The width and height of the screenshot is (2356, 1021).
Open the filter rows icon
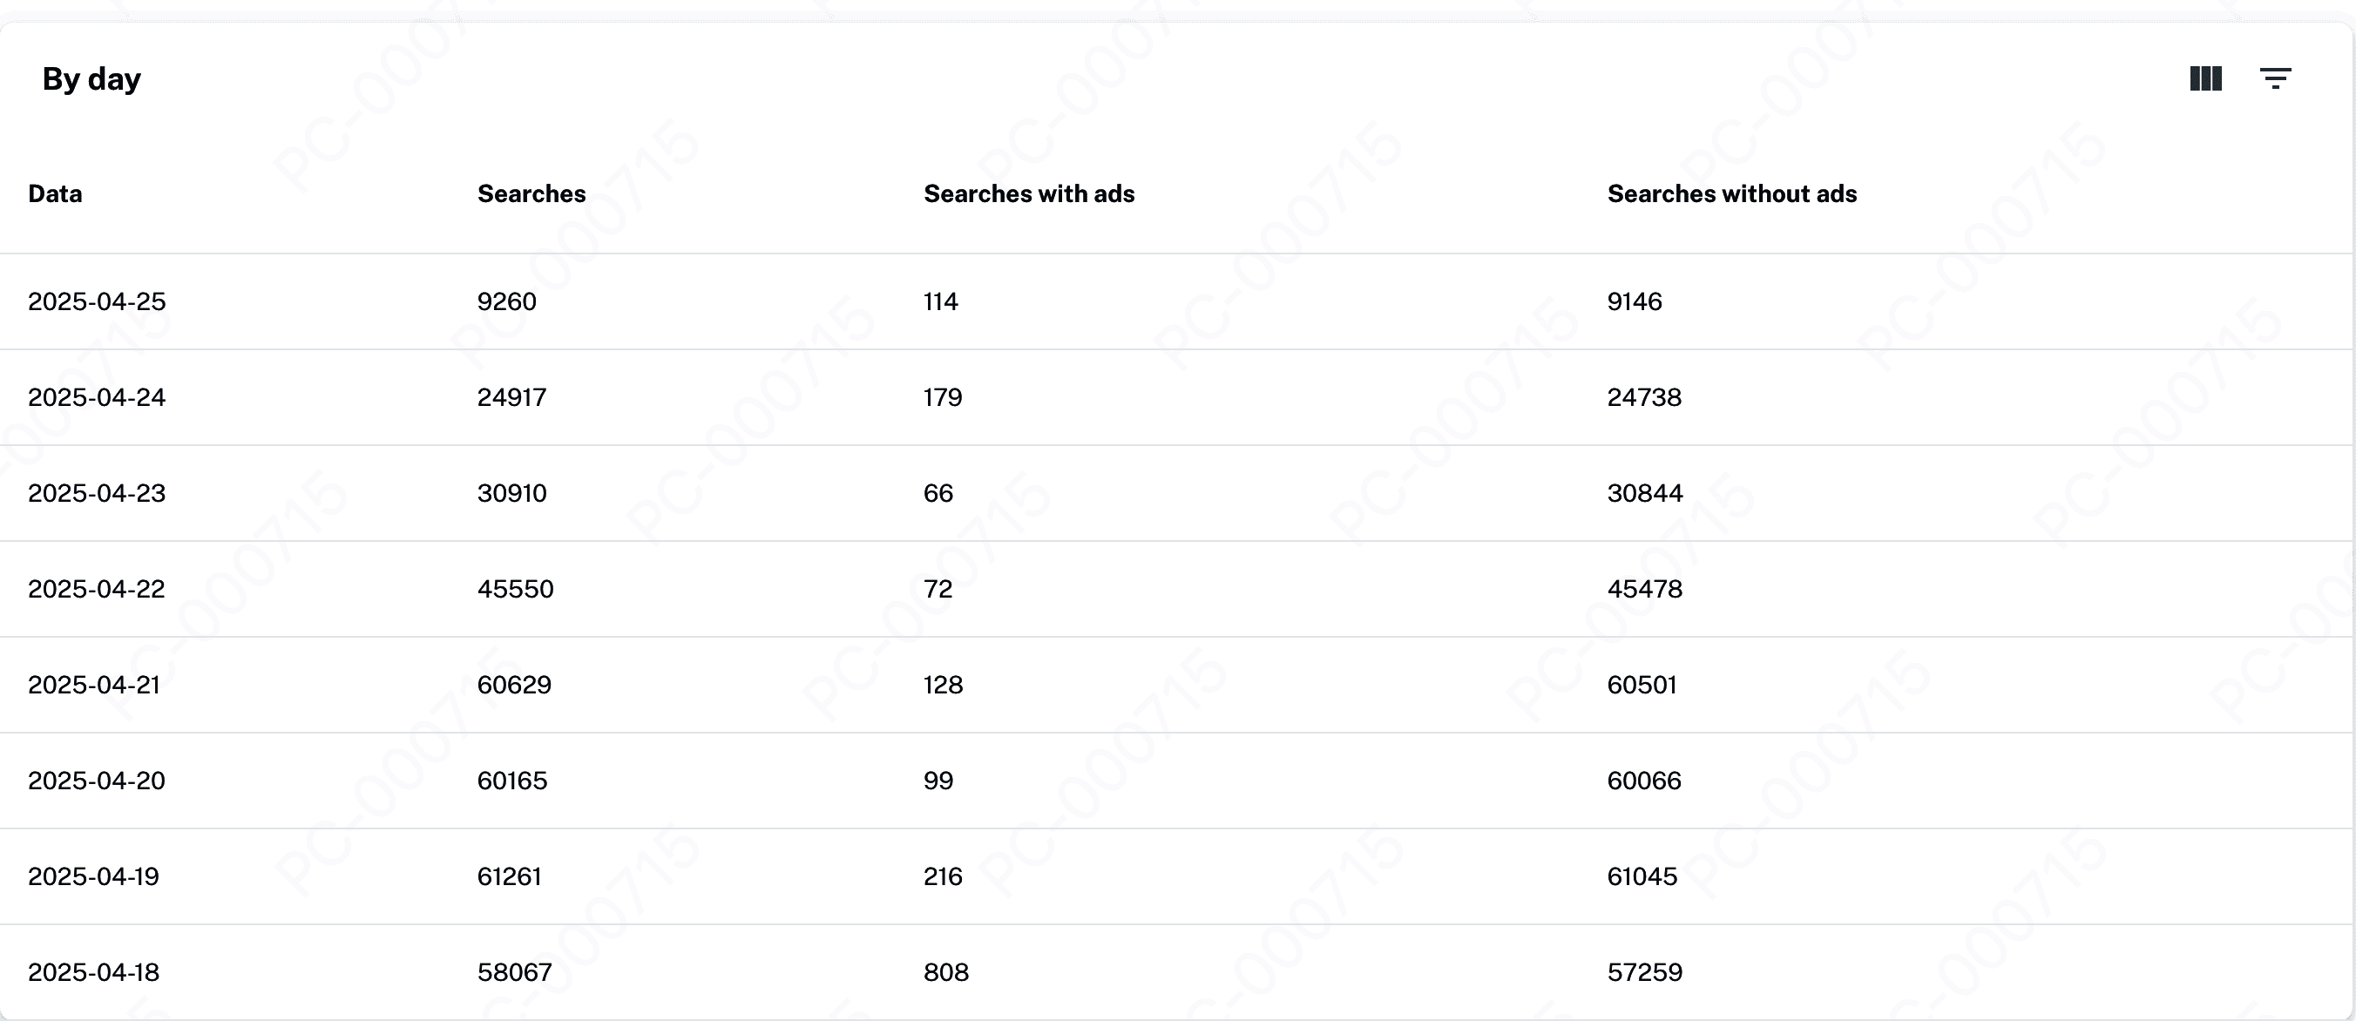click(2275, 78)
